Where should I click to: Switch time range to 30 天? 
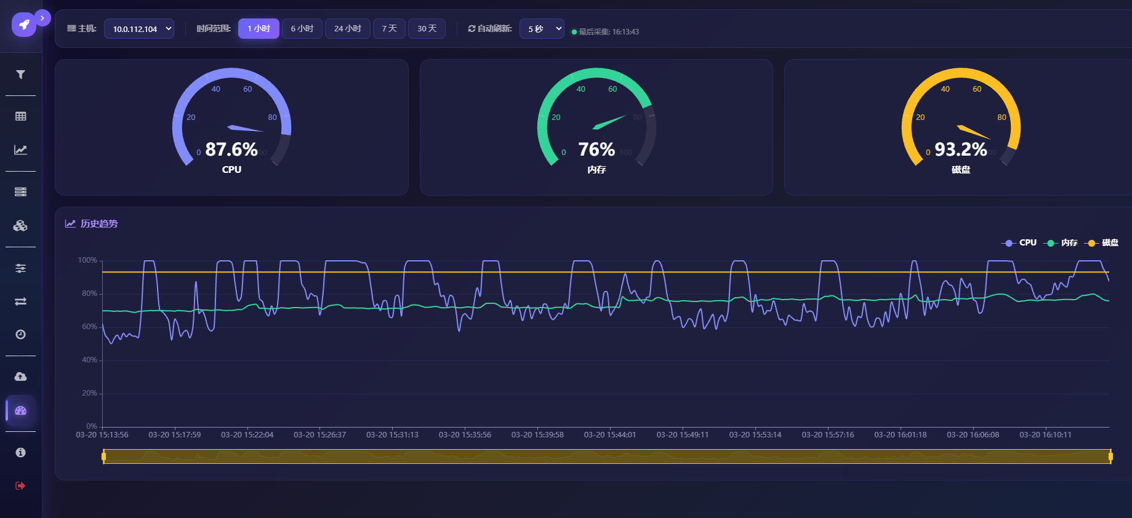click(x=427, y=28)
